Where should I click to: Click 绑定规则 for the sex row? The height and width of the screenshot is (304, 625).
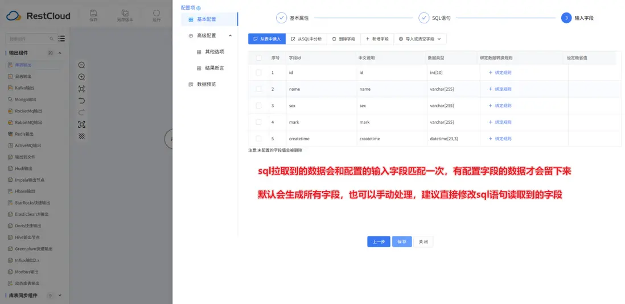pyautogui.click(x=500, y=106)
